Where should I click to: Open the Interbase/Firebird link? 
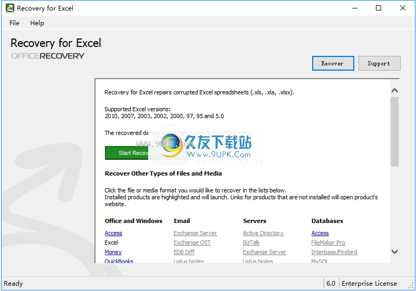334,252
